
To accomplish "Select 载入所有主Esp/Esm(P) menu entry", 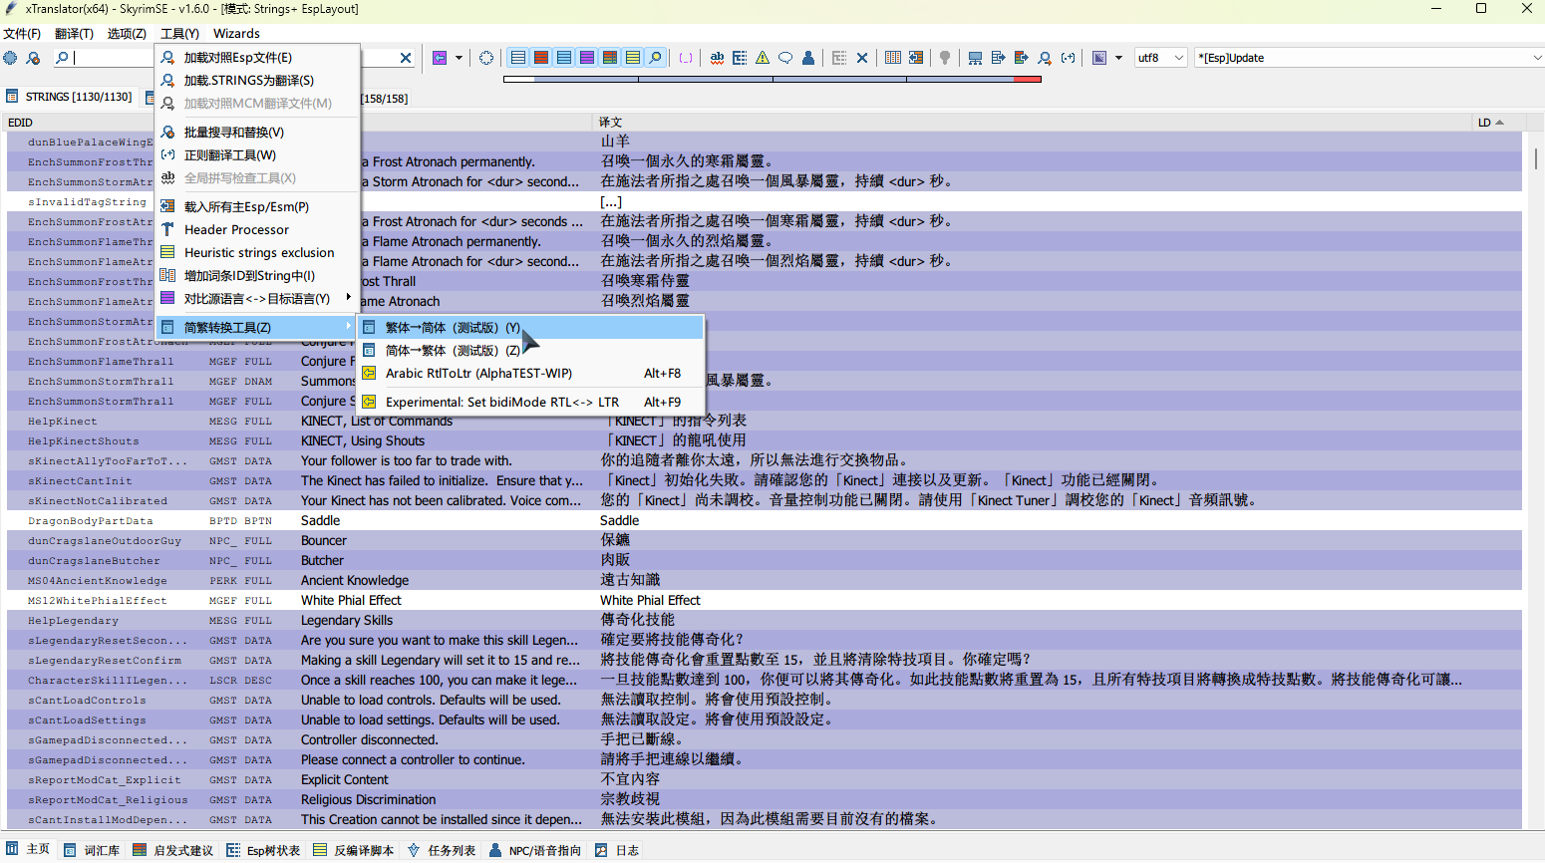I will tap(257, 207).
